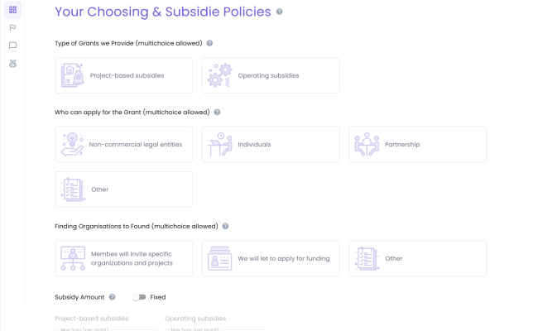Viewport: 538px width, 331px height.
Task: Click the medal award icon in the sidebar
Action: [x=12, y=64]
